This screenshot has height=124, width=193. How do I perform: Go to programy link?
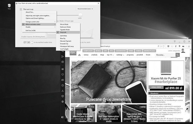click(x=130, y=55)
